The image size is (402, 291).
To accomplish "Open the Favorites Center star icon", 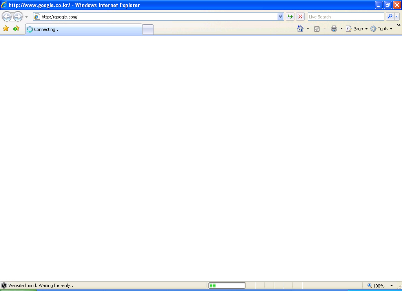I will [x=6, y=29].
